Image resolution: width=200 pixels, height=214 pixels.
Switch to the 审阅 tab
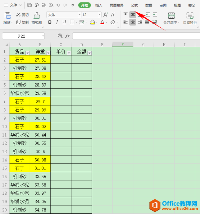[163, 5]
